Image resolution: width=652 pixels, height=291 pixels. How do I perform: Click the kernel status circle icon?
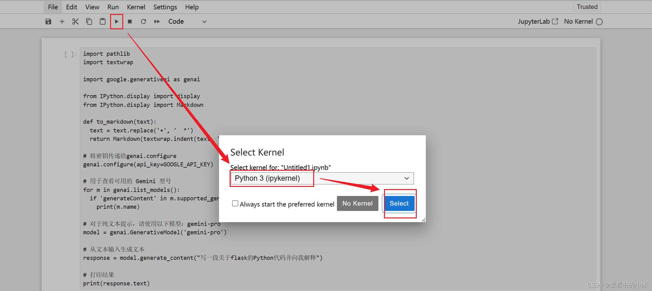point(599,22)
